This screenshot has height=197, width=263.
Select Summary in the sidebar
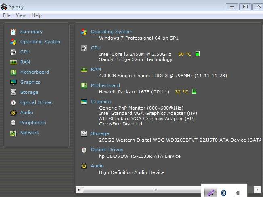tap(32, 32)
